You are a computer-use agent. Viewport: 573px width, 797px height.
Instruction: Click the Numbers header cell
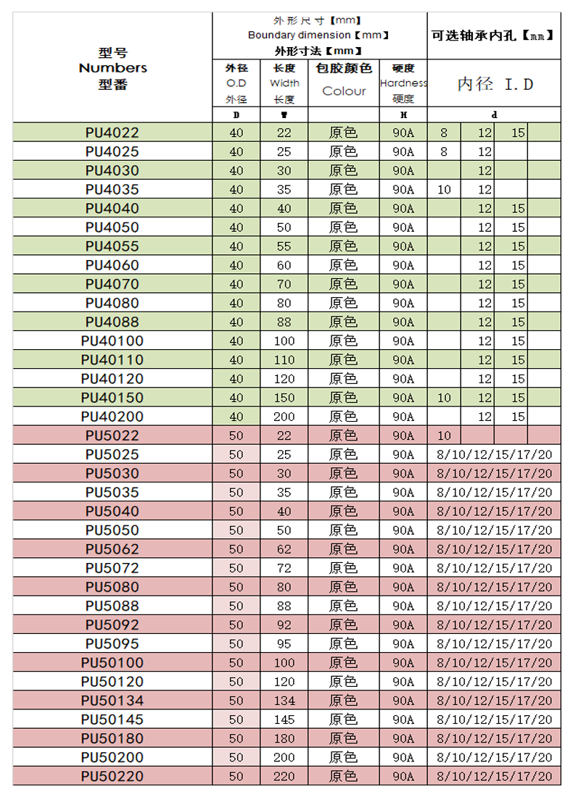[x=112, y=67]
